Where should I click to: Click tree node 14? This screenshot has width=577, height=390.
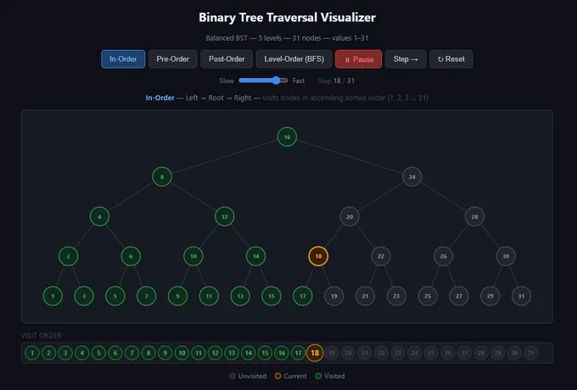point(255,256)
